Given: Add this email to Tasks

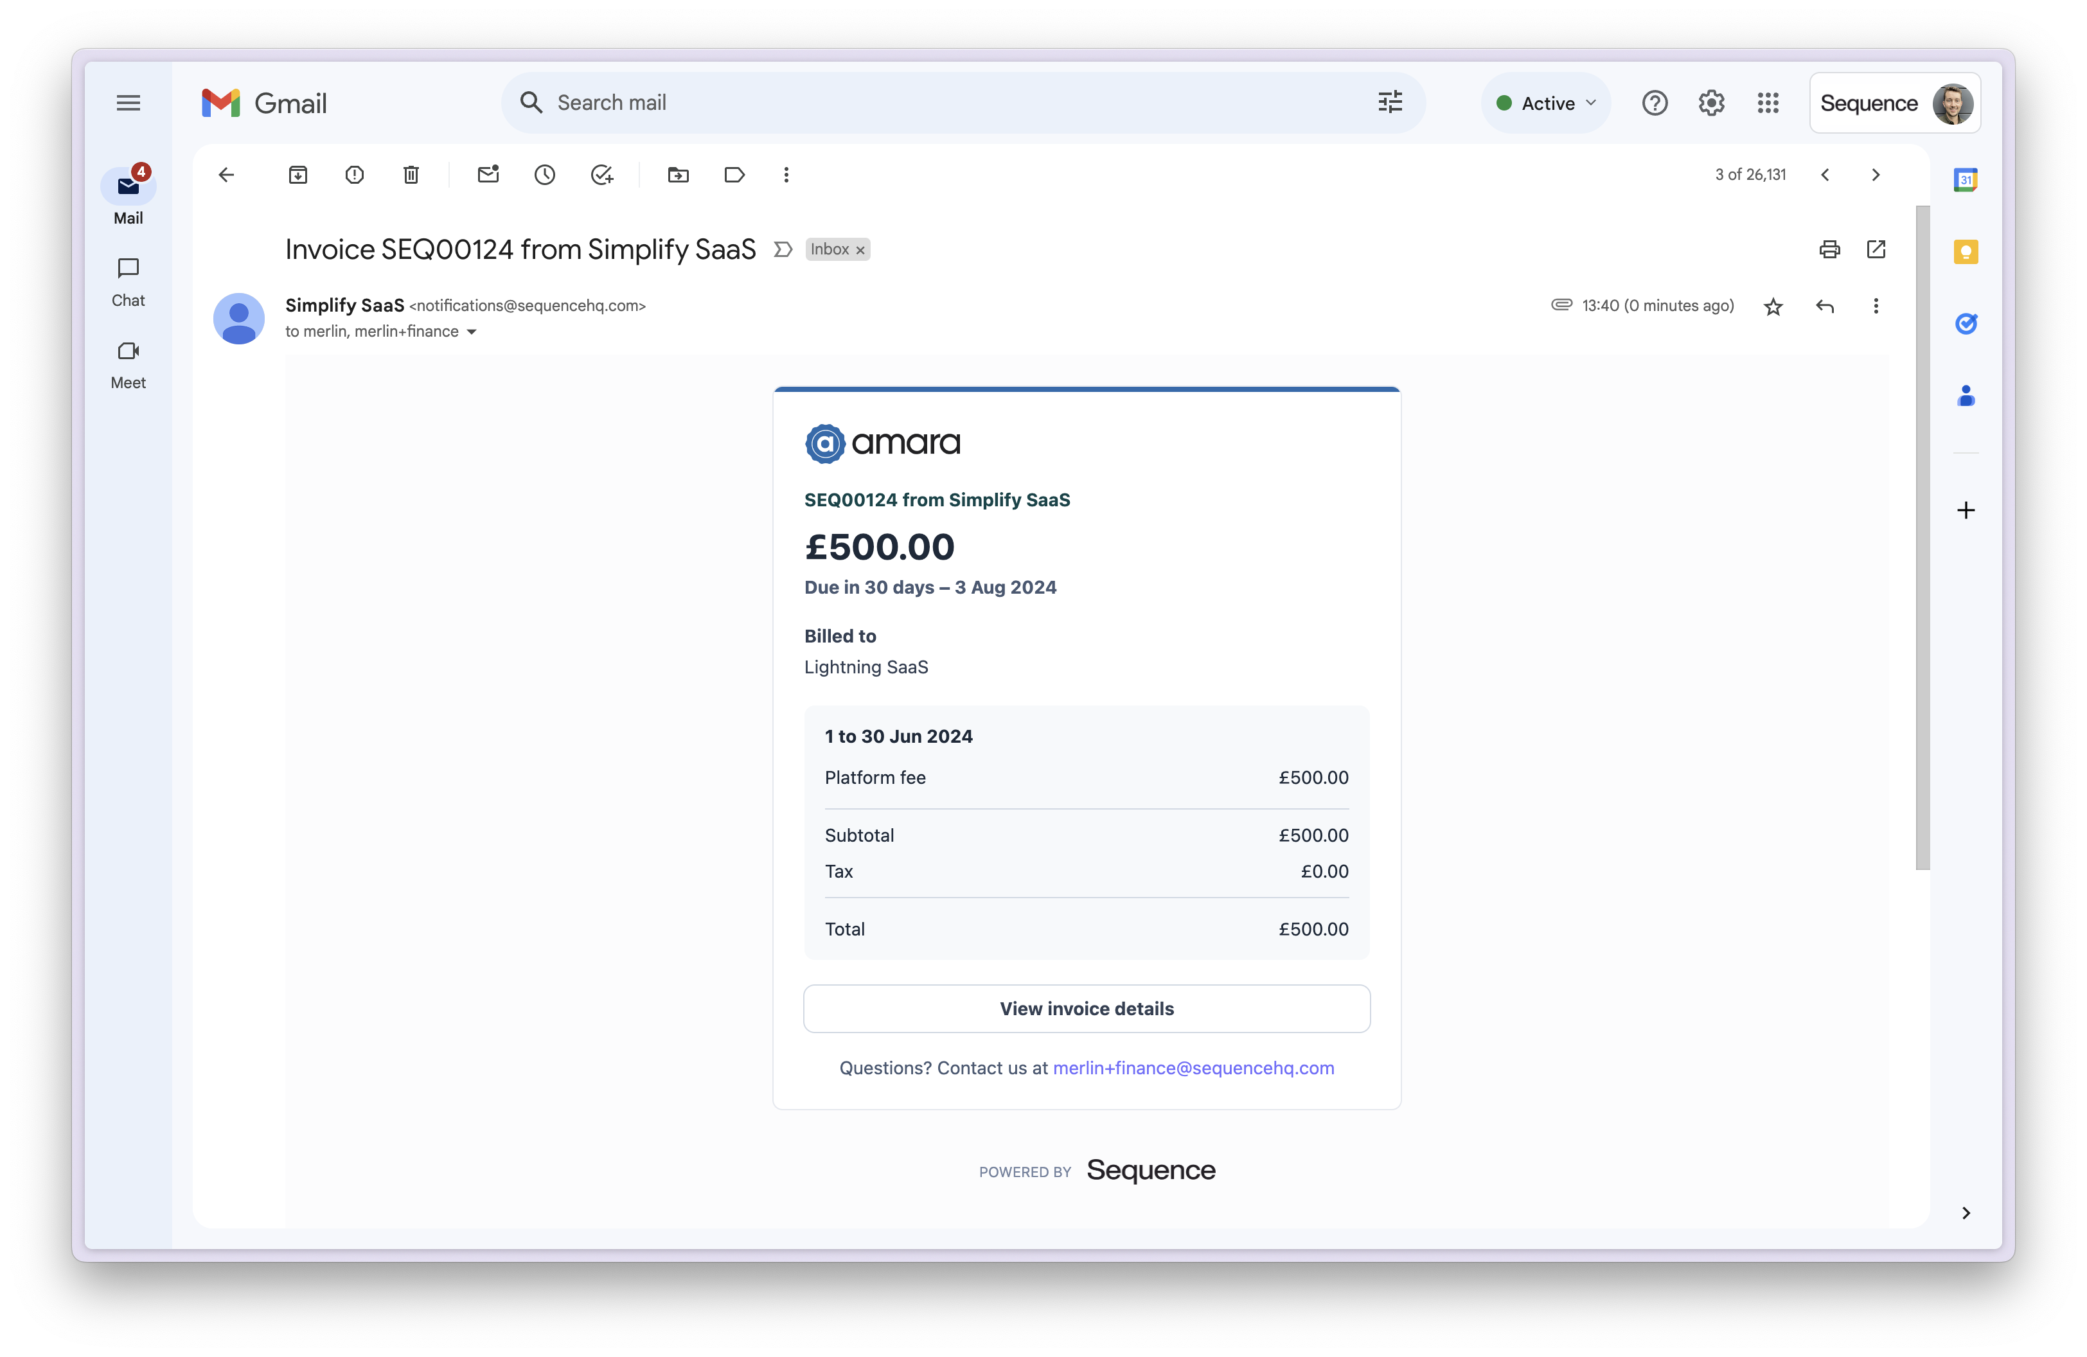Looking at the screenshot, I should pos(601,175).
